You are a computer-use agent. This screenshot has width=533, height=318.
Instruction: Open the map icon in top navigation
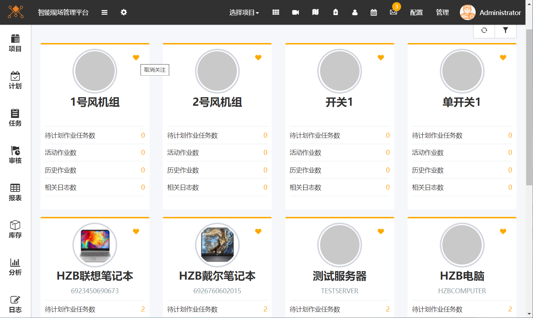pos(315,13)
